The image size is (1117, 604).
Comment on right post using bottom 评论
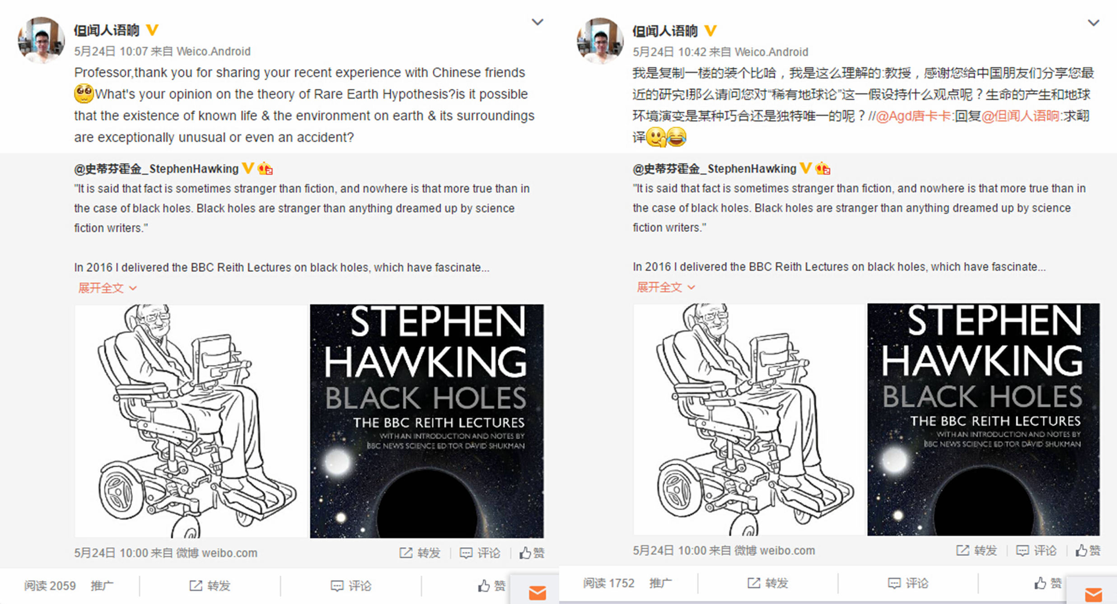coord(908,583)
